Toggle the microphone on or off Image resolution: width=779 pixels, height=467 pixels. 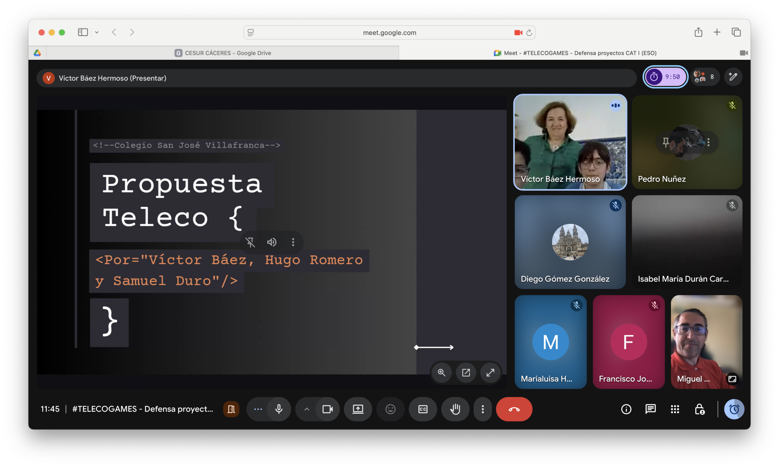[x=278, y=409]
